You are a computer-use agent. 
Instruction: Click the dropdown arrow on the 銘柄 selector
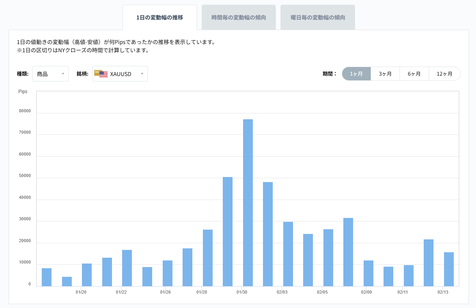click(x=143, y=74)
